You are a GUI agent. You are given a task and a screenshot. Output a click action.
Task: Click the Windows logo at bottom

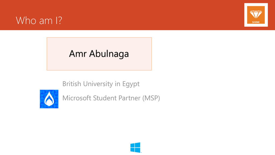click(x=135, y=147)
